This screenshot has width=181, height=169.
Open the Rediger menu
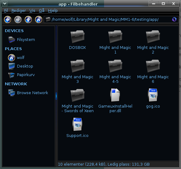[19, 11]
